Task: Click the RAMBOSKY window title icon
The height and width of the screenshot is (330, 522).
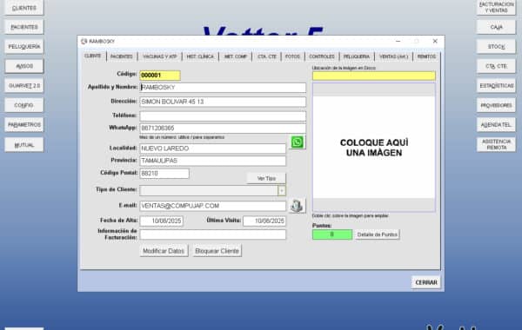Action: click(84, 41)
